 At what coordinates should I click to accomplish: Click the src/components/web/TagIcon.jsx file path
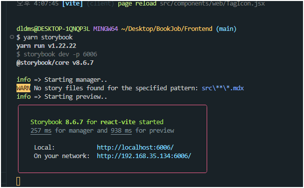(x=212, y=3)
